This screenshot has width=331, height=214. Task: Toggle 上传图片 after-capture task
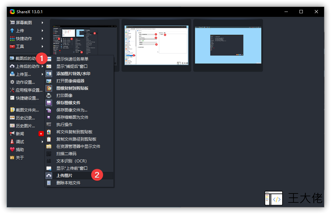[x=79, y=176]
